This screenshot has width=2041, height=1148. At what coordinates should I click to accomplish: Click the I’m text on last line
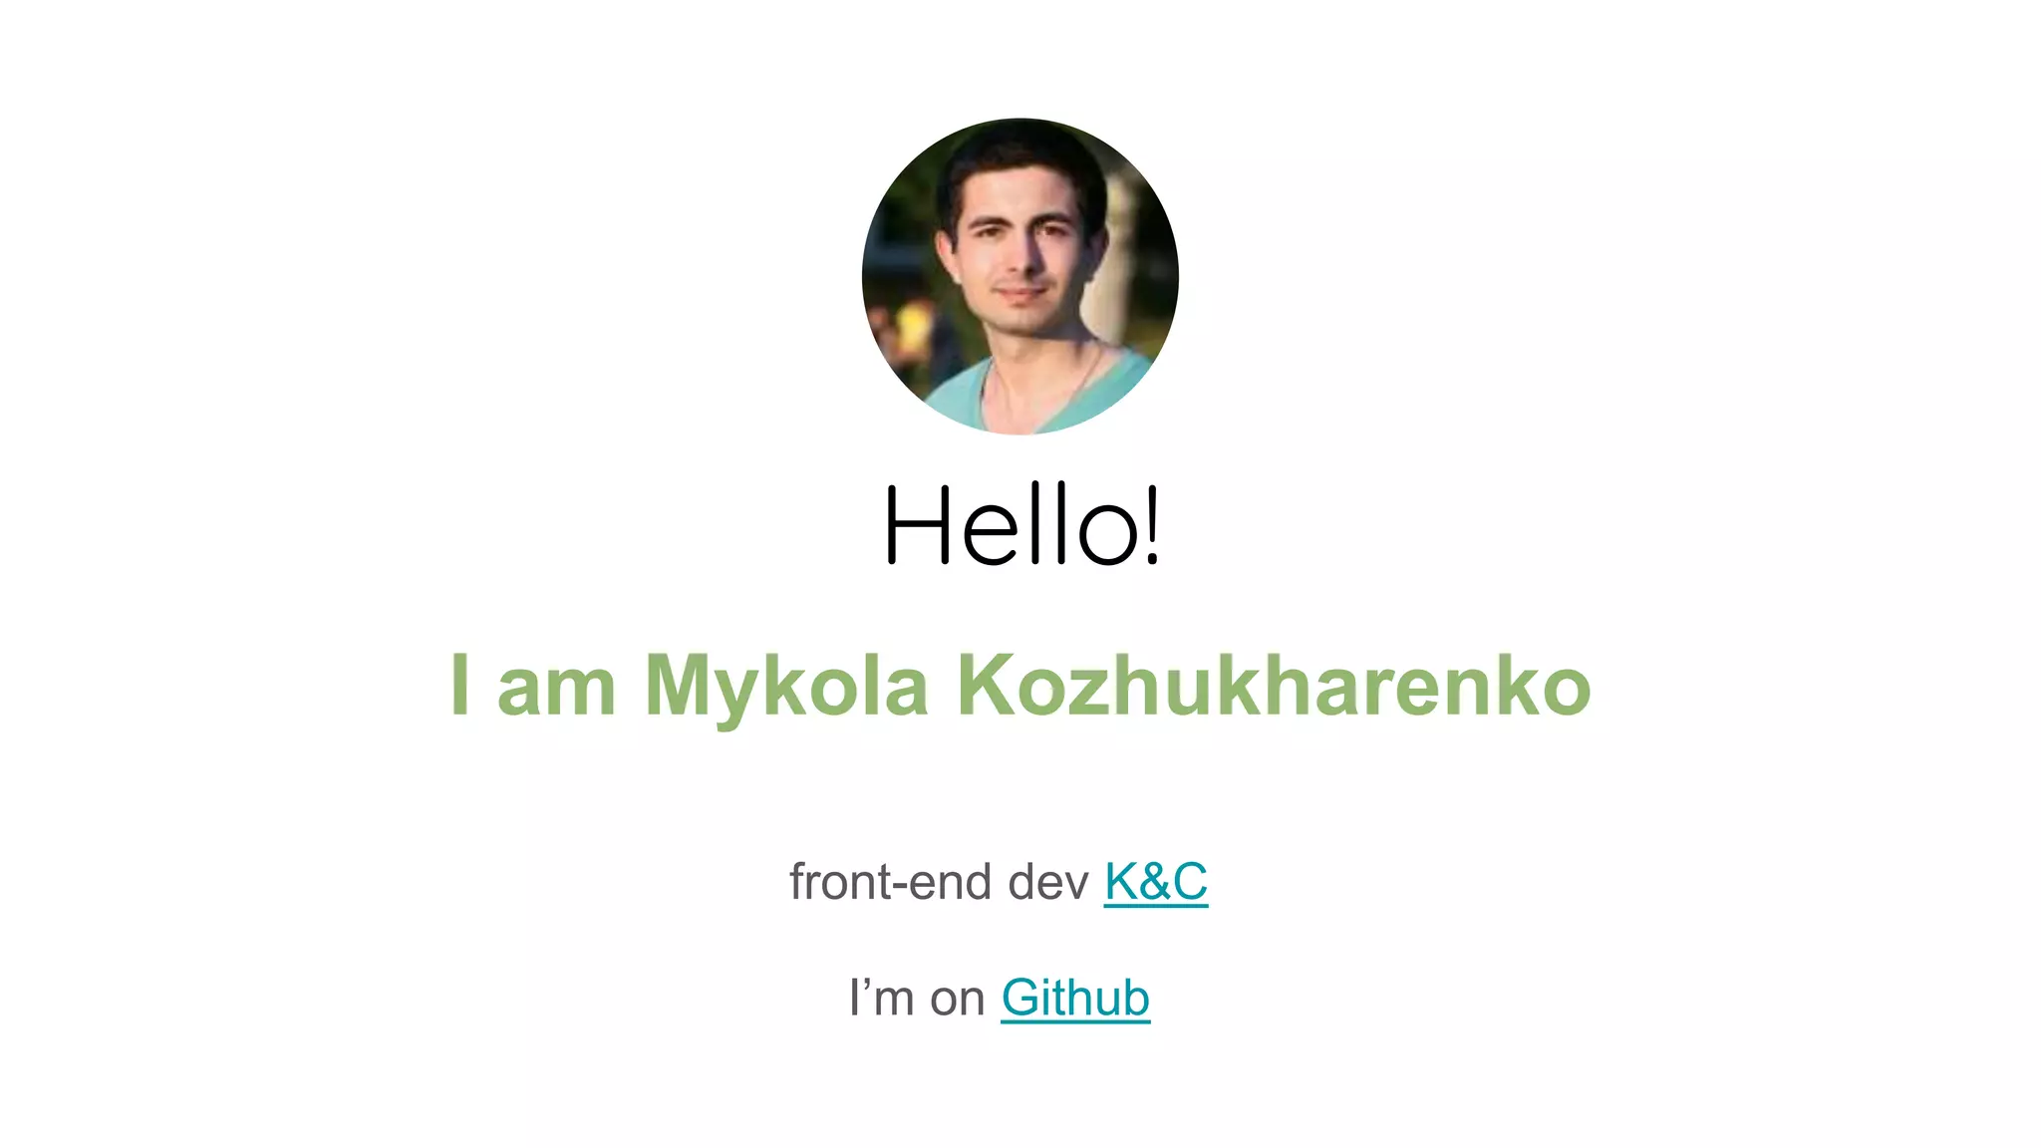click(881, 998)
